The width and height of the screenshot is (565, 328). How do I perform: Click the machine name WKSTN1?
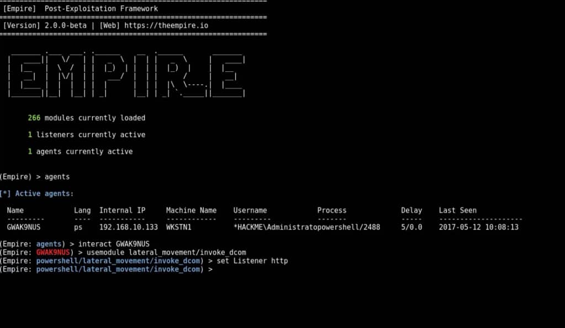[179, 227]
